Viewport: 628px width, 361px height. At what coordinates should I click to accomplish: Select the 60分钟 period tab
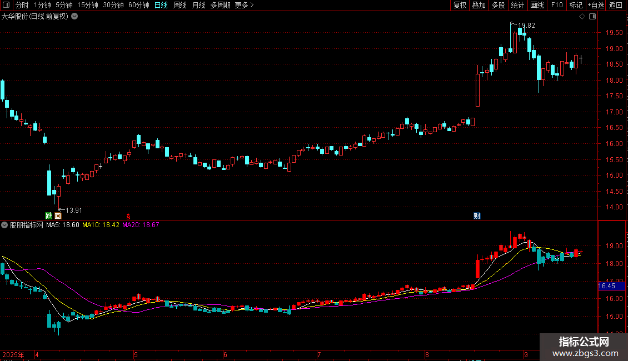pyautogui.click(x=139, y=5)
